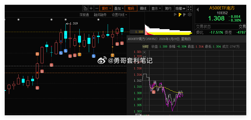251x120 pixels.
Task: Go to previous stock with left arrow
Action: coord(198,10)
